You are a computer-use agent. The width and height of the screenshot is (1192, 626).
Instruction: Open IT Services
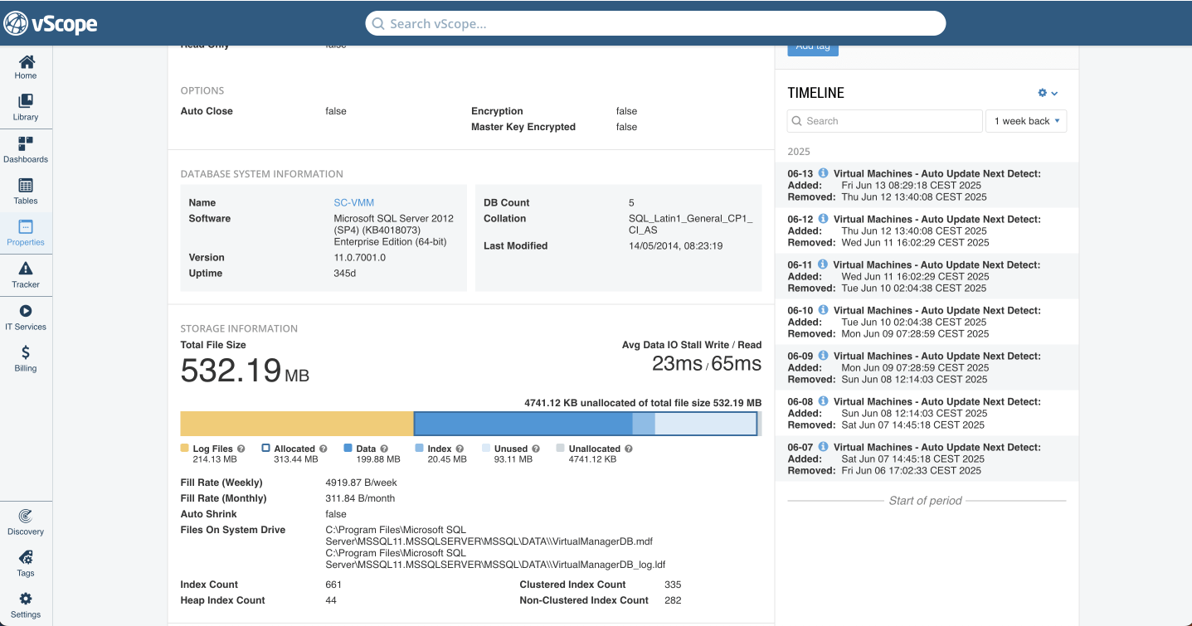point(26,318)
